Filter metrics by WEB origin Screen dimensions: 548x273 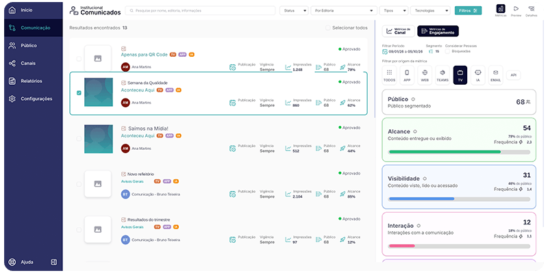425,75
